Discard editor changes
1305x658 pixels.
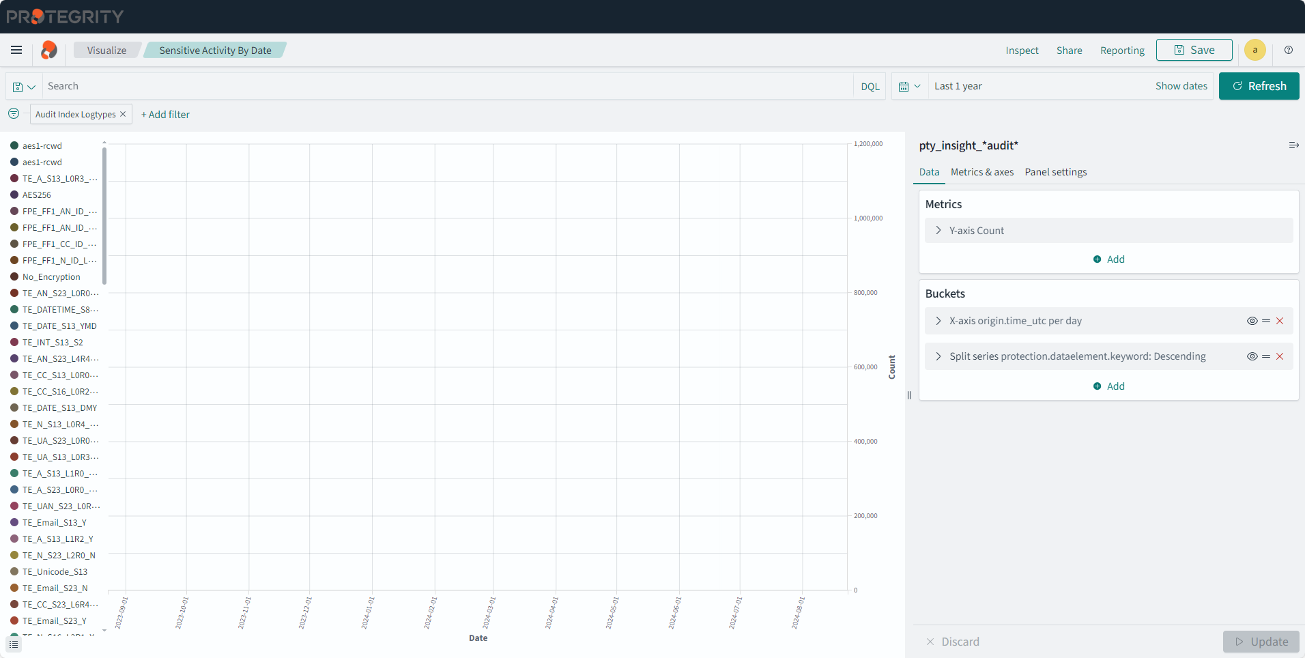tap(952, 642)
